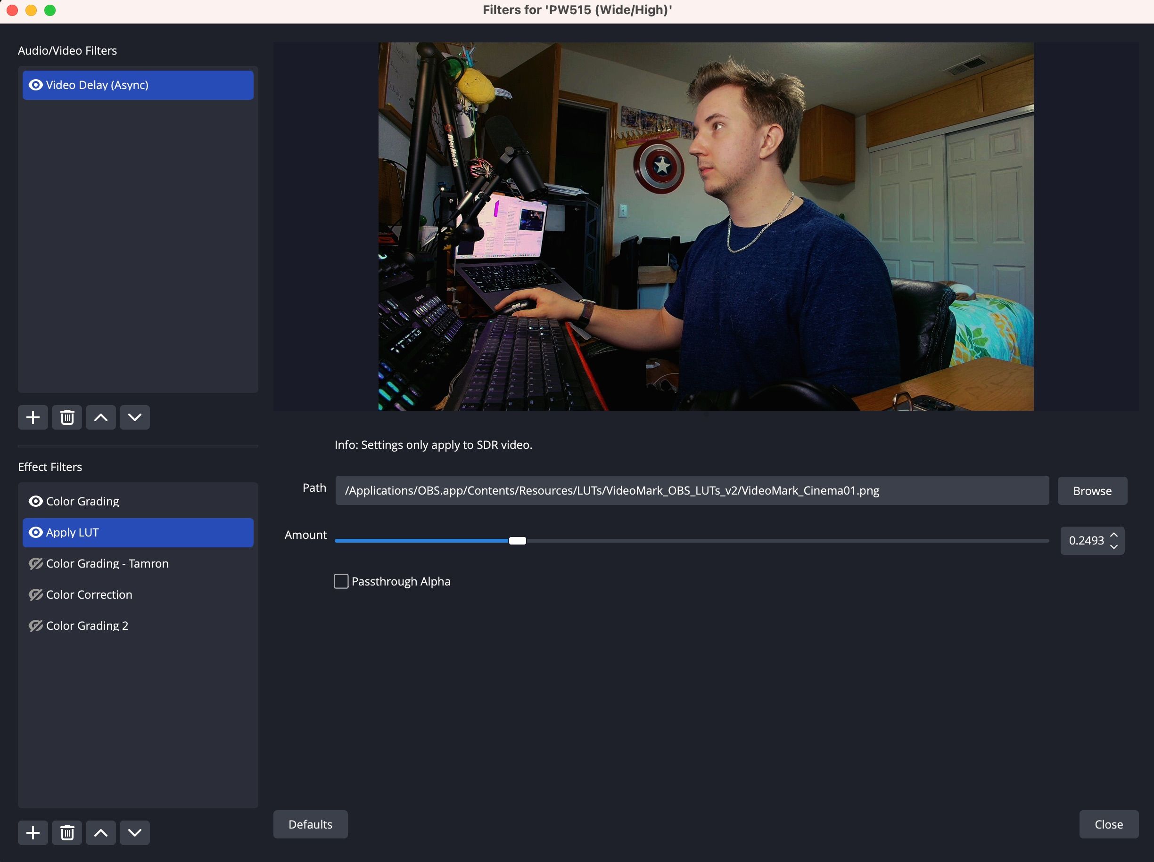Screen dimensions: 1154x862
Task: Select the Color Grading 2 filter
Action: point(86,626)
